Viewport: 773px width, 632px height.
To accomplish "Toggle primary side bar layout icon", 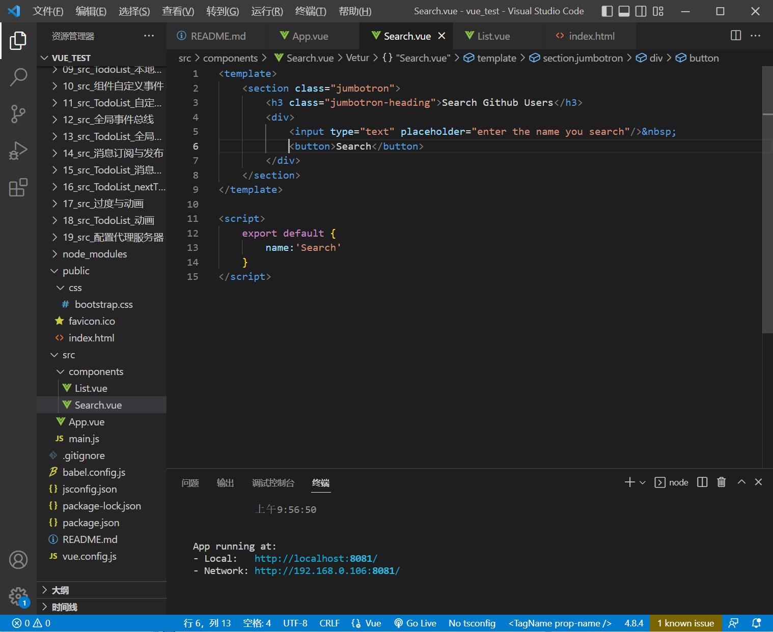I will (607, 11).
